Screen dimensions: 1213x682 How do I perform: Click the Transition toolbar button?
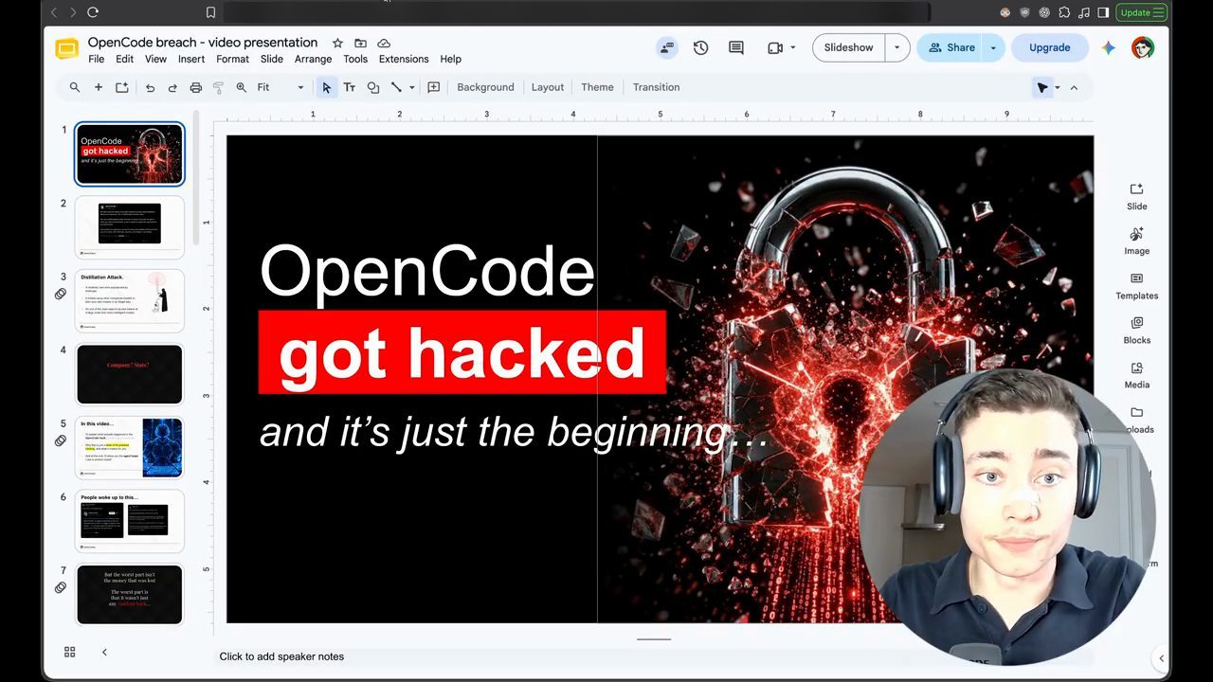pyautogui.click(x=657, y=87)
